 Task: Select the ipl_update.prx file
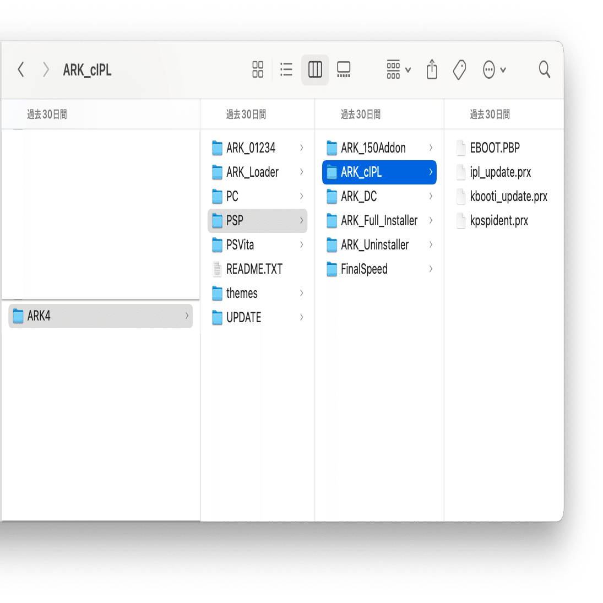(504, 172)
